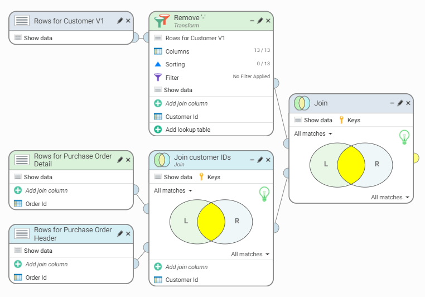Click the Keys icon in the Join node

point(341,120)
